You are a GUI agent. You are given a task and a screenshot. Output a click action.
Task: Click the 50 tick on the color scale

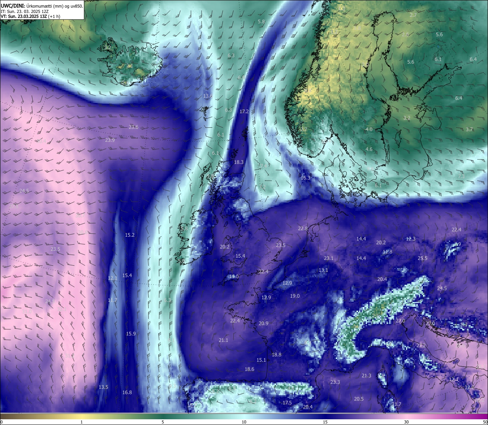(x=485, y=422)
